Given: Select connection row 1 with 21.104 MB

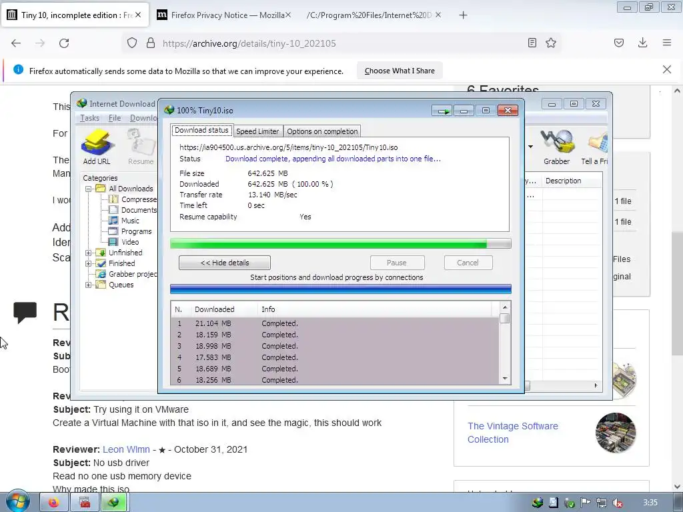Looking at the screenshot, I should 334,323.
